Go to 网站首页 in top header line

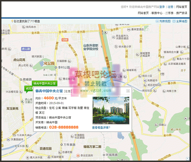point(181,7)
